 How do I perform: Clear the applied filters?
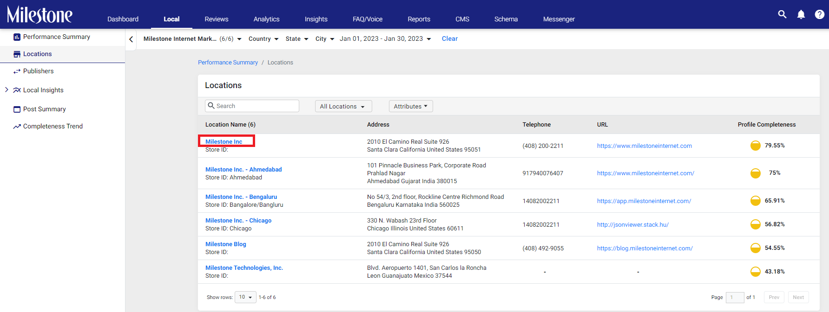[450, 39]
